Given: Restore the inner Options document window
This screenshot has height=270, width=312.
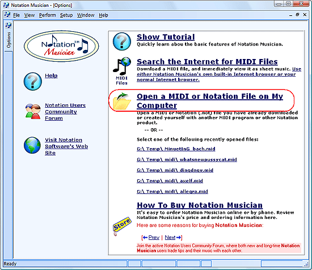Looking at the screenshot, I should point(297,15).
